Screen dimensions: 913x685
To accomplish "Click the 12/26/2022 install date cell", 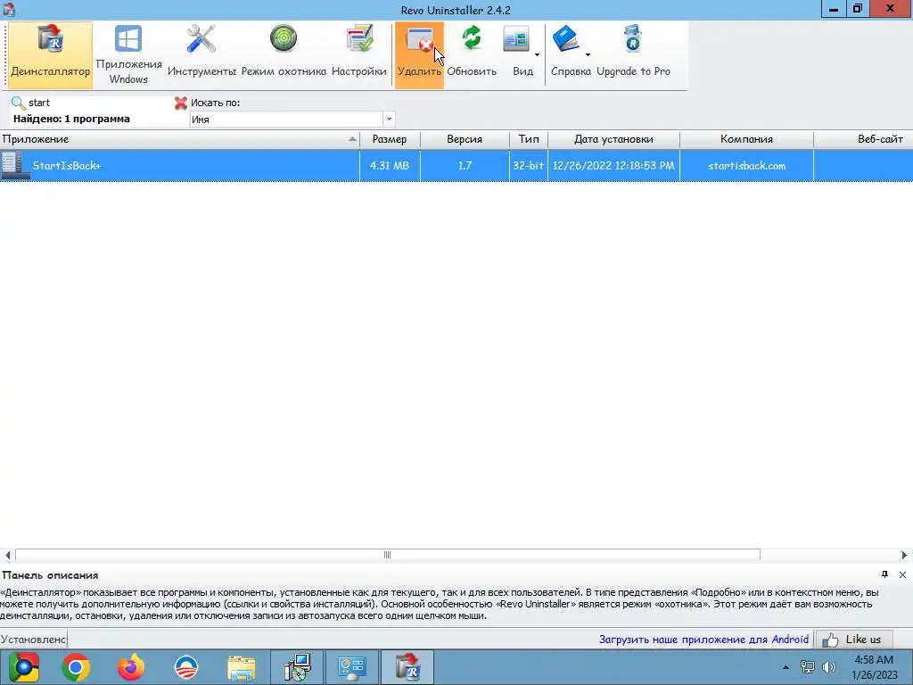I will [x=613, y=165].
